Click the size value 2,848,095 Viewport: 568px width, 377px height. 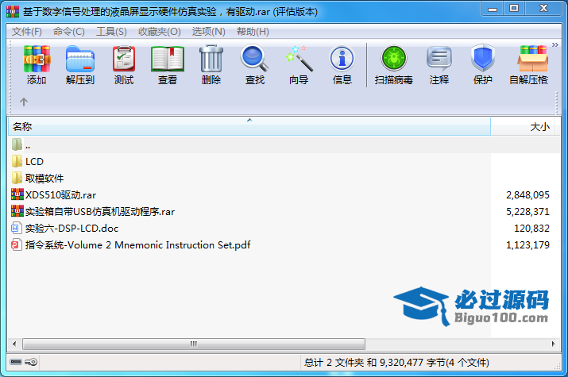(527, 195)
